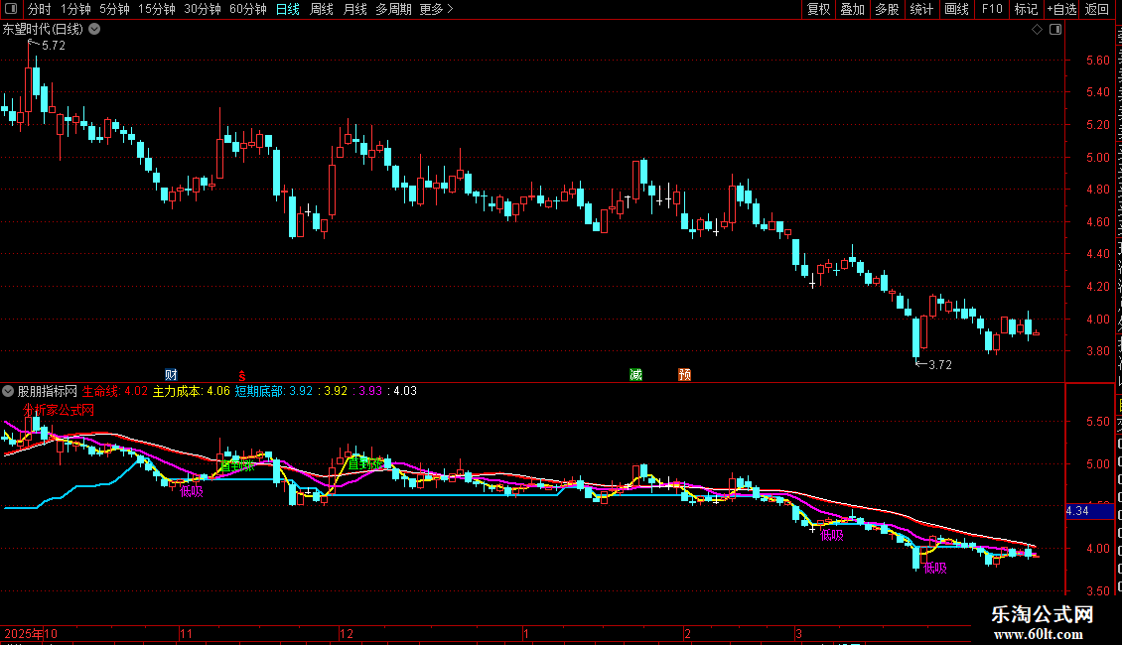Image resolution: width=1122 pixels, height=645 pixels.
Task: Click the 叠加 overlay button
Action: (x=853, y=9)
